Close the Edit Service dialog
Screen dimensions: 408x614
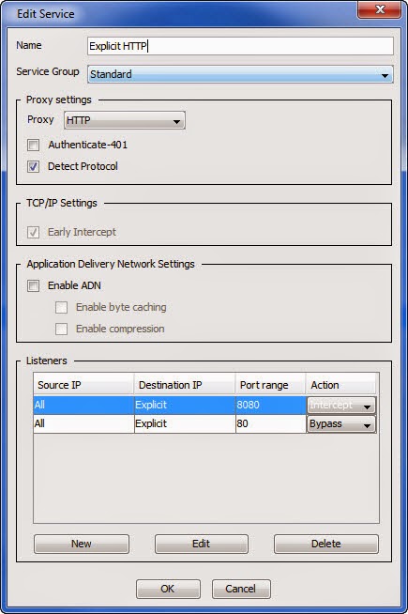pos(379,9)
